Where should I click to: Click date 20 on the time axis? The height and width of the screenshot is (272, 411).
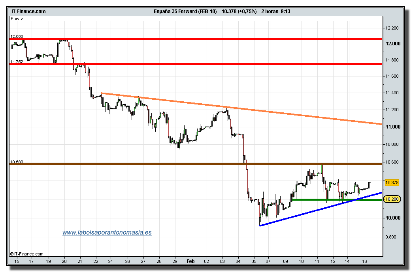pyautogui.click(x=64, y=261)
